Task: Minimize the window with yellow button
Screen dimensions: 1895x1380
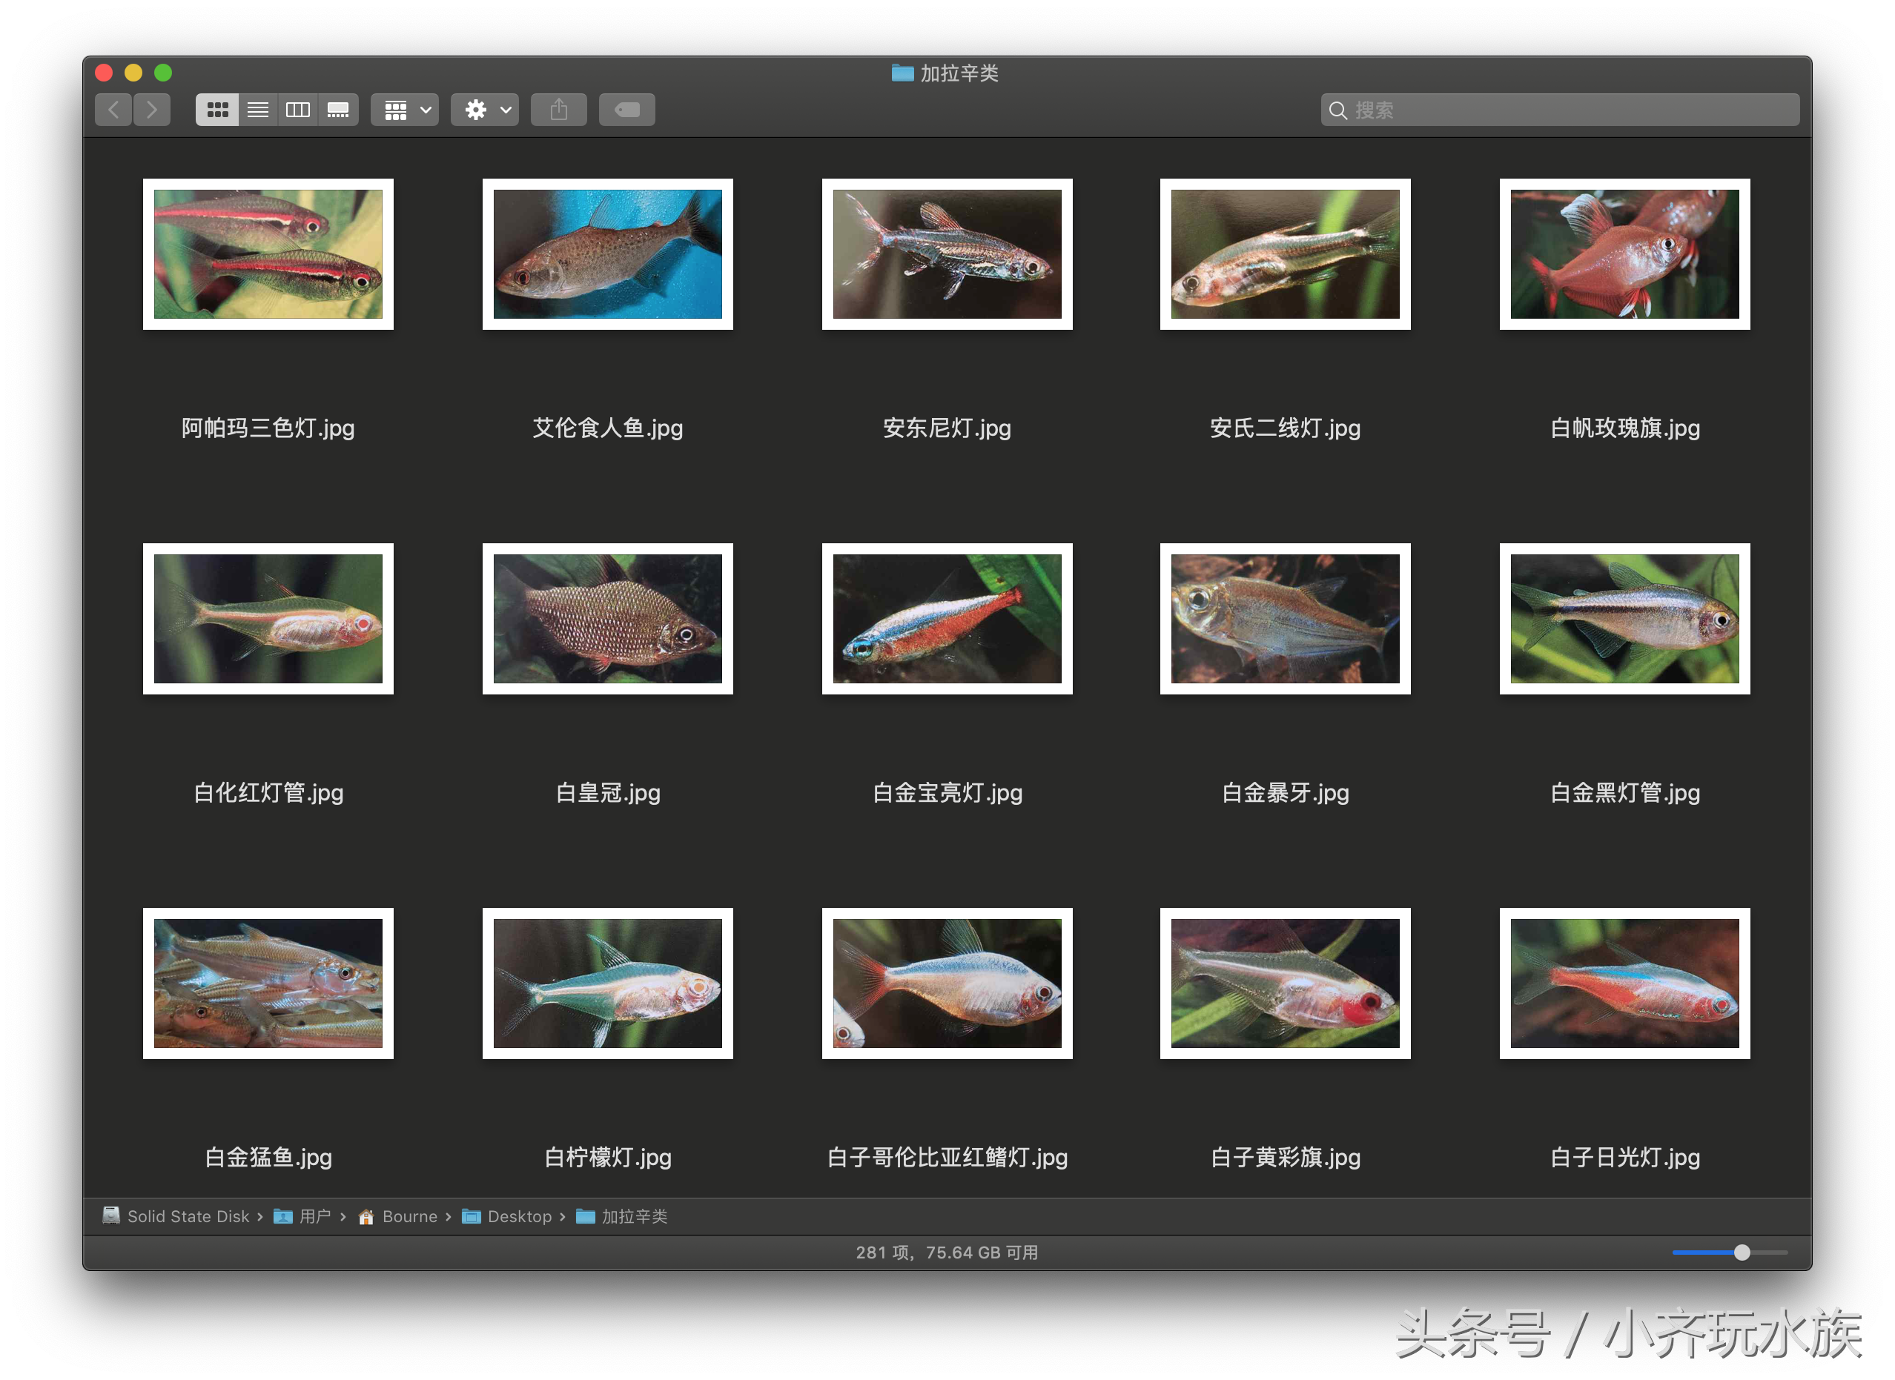Action: click(x=133, y=73)
